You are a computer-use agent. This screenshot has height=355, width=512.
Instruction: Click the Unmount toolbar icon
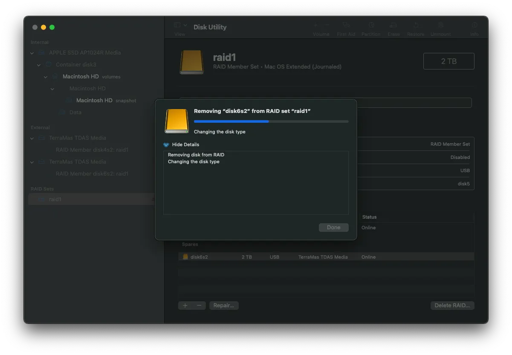pyautogui.click(x=440, y=26)
